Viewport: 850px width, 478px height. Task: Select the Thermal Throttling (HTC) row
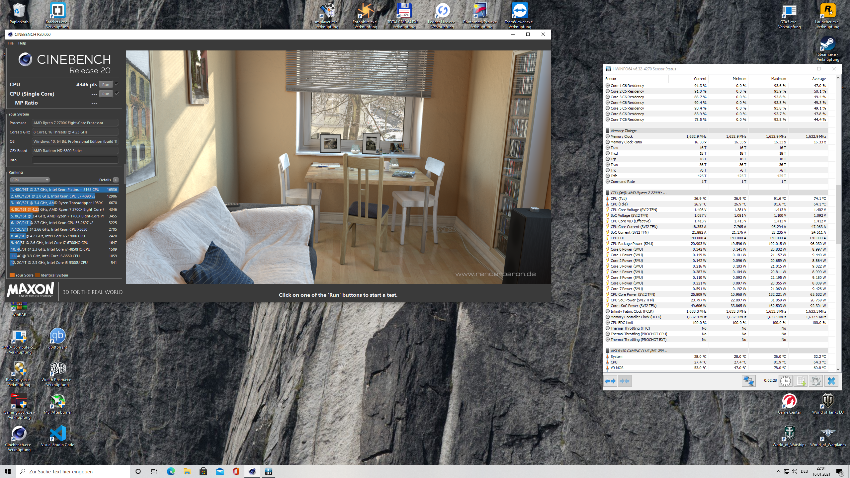(x=717, y=328)
